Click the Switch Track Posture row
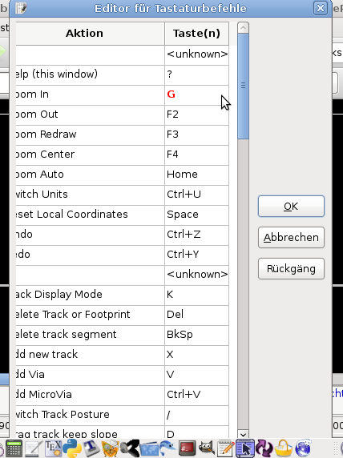This screenshot has height=458, width=343. [x=123, y=415]
